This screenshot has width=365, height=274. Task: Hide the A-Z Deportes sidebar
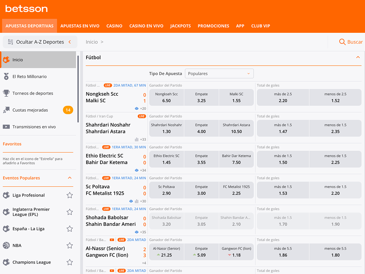[x=39, y=42]
